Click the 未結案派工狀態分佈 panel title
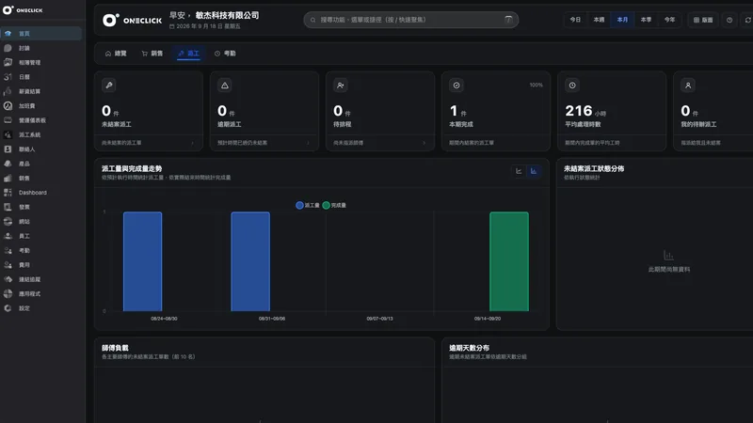 (x=594, y=169)
